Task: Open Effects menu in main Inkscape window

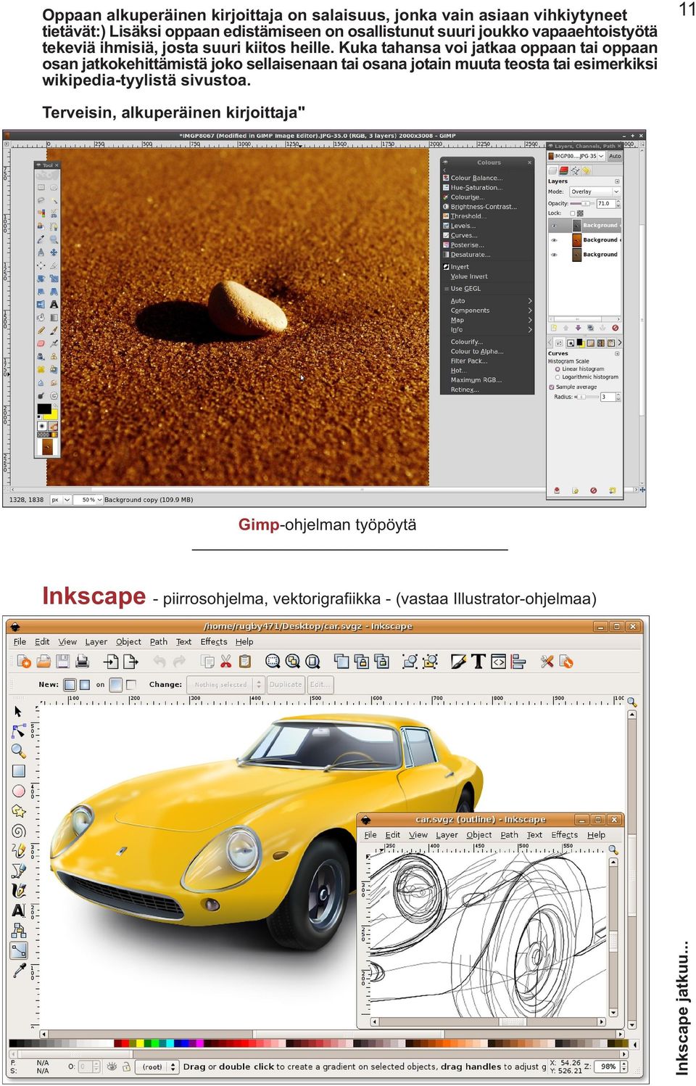Action: 214,642
